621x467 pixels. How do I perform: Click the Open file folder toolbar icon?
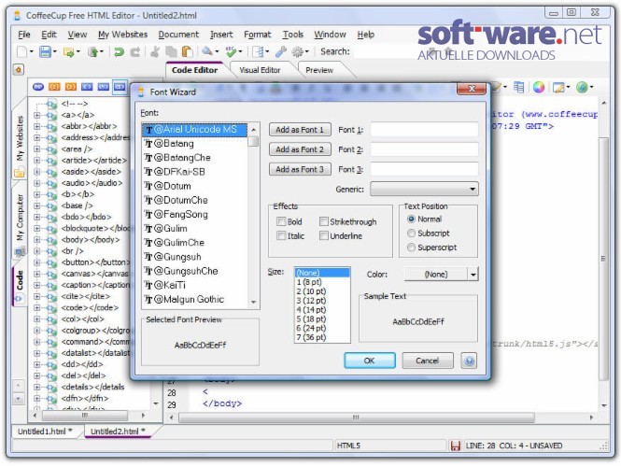(x=68, y=51)
